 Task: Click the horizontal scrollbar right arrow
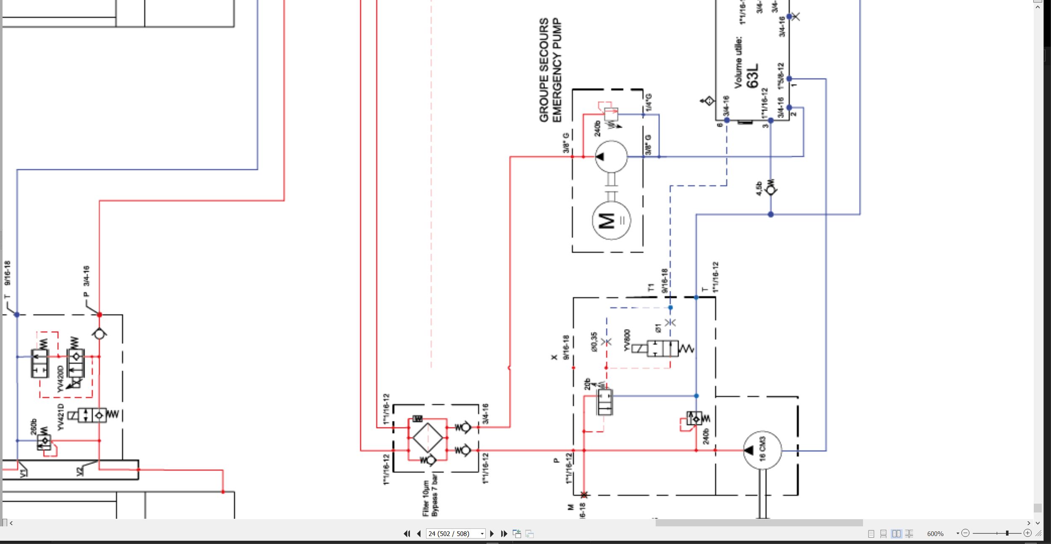pyautogui.click(x=1029, y=523)
